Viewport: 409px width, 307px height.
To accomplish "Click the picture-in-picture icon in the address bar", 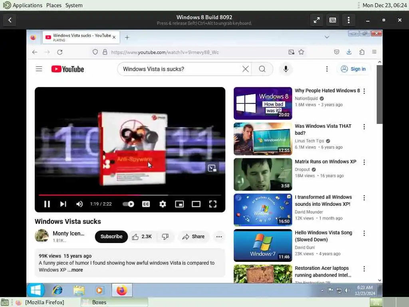I will click(x=291, y=52).
